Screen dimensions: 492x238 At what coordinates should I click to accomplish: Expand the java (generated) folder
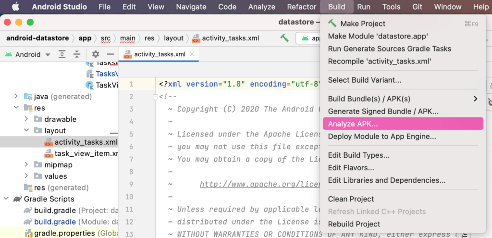(x=16, y=96)
